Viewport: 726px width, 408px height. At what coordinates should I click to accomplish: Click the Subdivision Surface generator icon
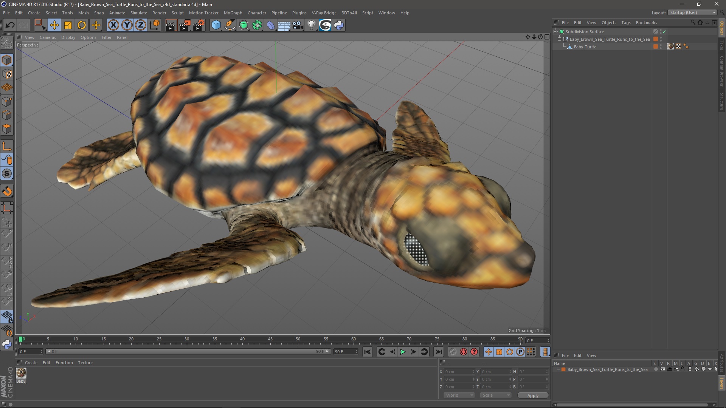(244, 25)
